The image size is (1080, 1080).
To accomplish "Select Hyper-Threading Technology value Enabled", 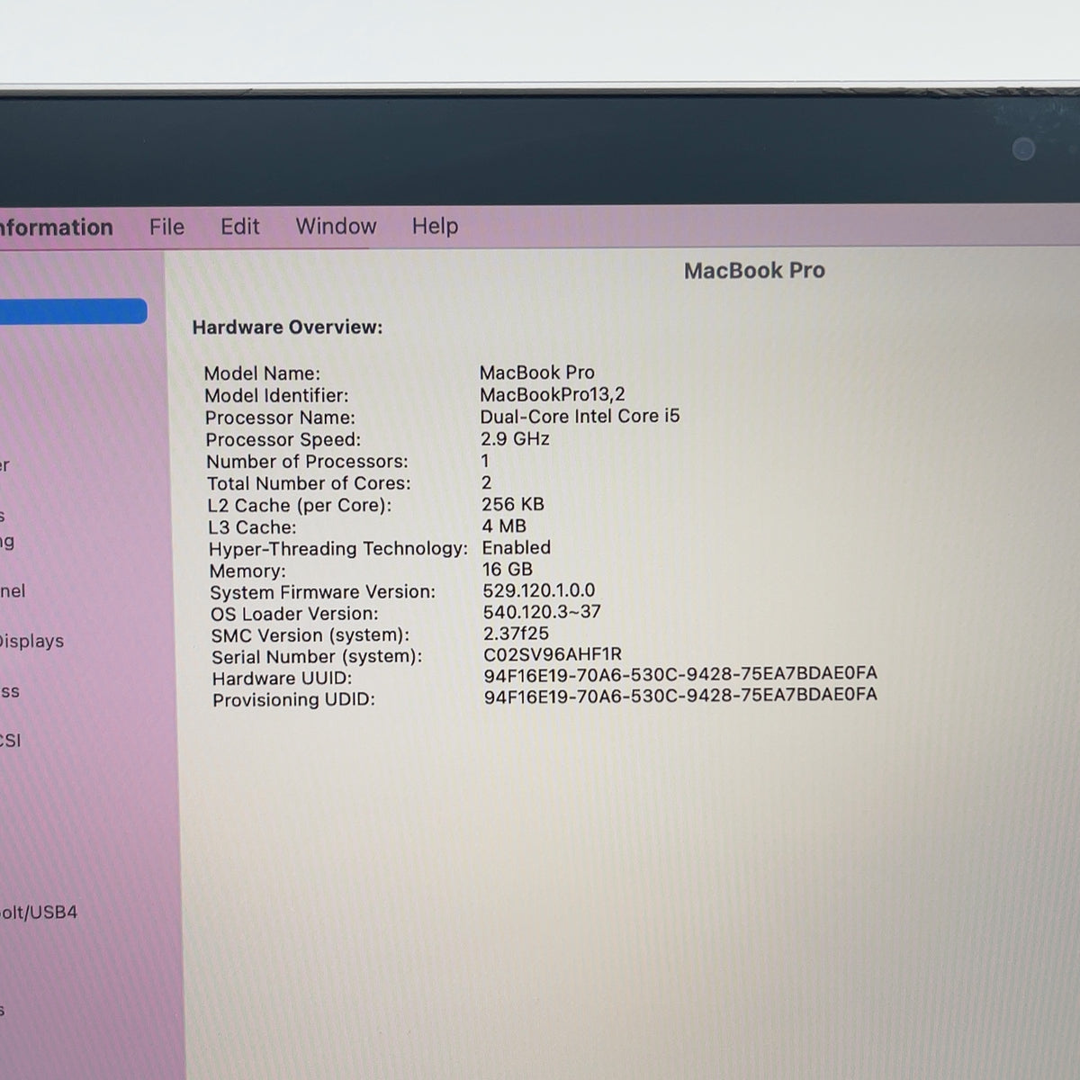I will coord(517,547).
